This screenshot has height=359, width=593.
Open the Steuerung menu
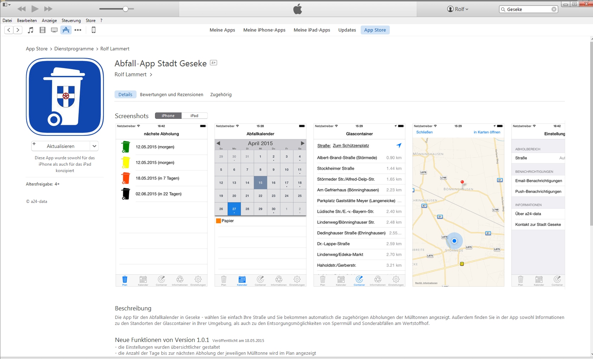[71, 21]
